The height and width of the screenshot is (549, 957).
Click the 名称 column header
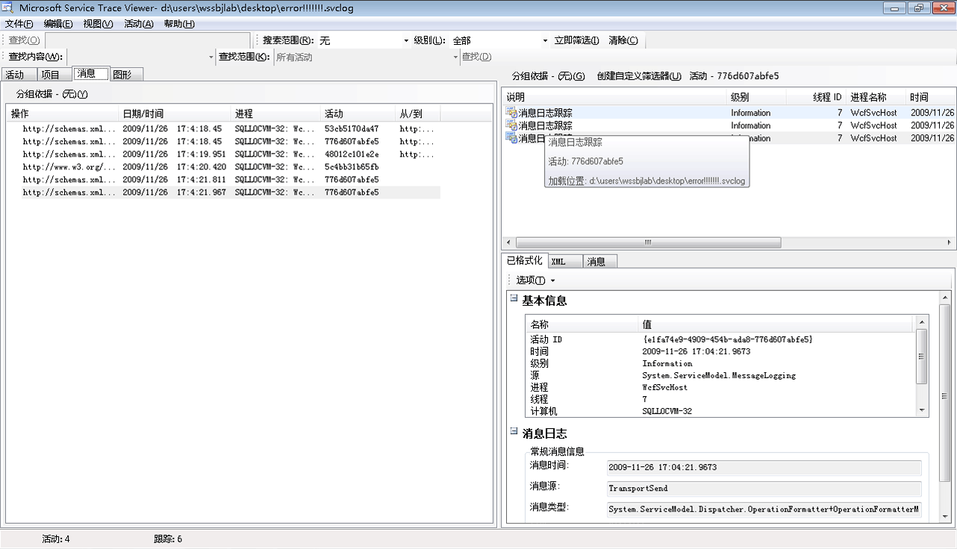click(582, 324)
